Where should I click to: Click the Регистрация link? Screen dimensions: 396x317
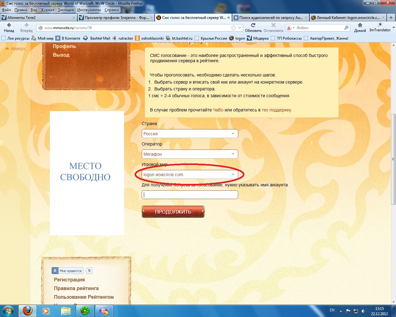click(69, 280)
